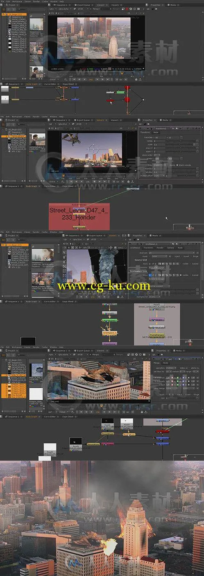
Task: Open the Curve Editor tab in the aerial-city viewer window
Action: point(50,84)
